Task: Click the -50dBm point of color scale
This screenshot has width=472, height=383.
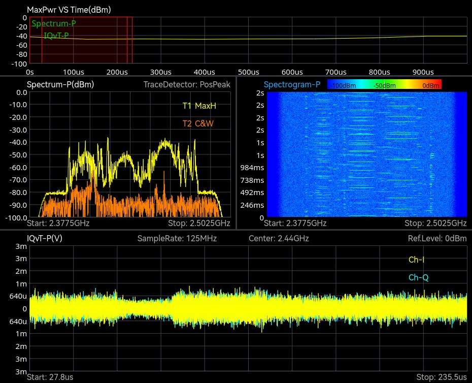Action: pyautogui.click(x=385, y=85)
